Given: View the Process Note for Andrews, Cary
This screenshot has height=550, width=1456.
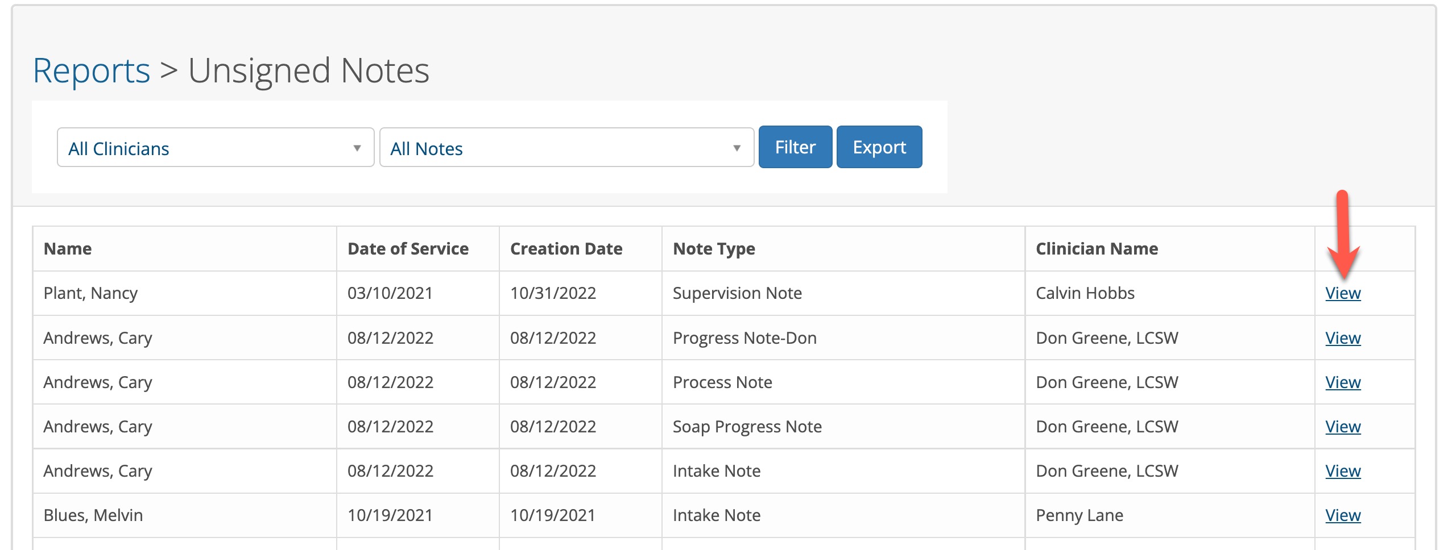Looking at the screenshot, I should pos(1343,382).
